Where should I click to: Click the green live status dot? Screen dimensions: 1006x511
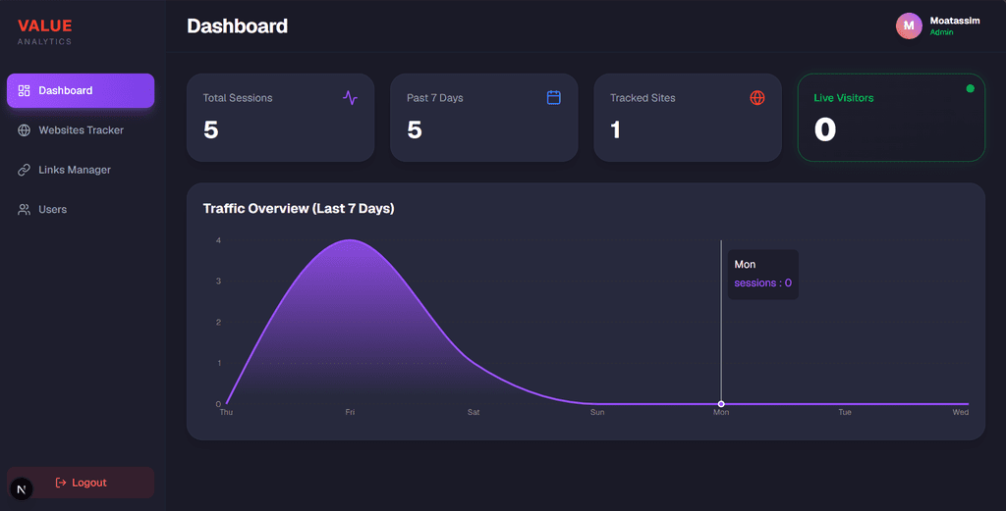(x=970, y=89)
